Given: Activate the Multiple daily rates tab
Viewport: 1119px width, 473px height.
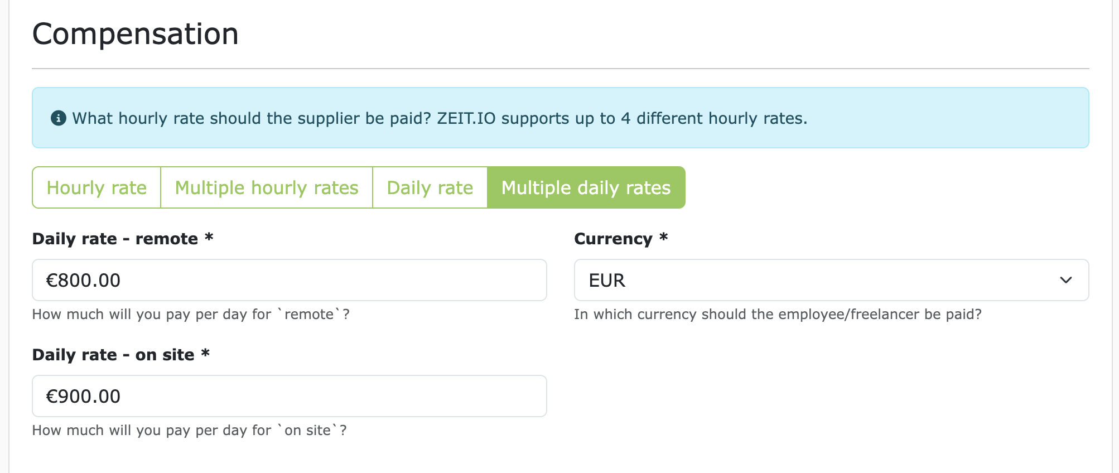Looking at the screenshot, I should click(x=585, y=187).
